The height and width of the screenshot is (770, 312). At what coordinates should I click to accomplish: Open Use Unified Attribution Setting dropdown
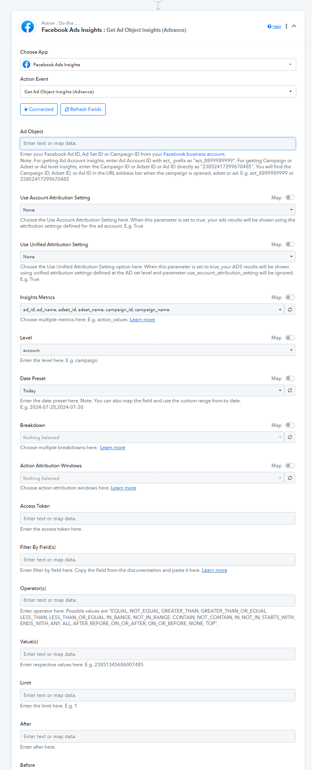click(x=158, y=257)
